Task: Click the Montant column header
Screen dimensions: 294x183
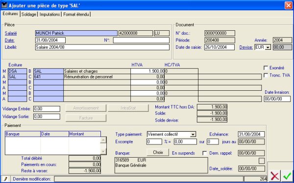Action: coord(85,134)
